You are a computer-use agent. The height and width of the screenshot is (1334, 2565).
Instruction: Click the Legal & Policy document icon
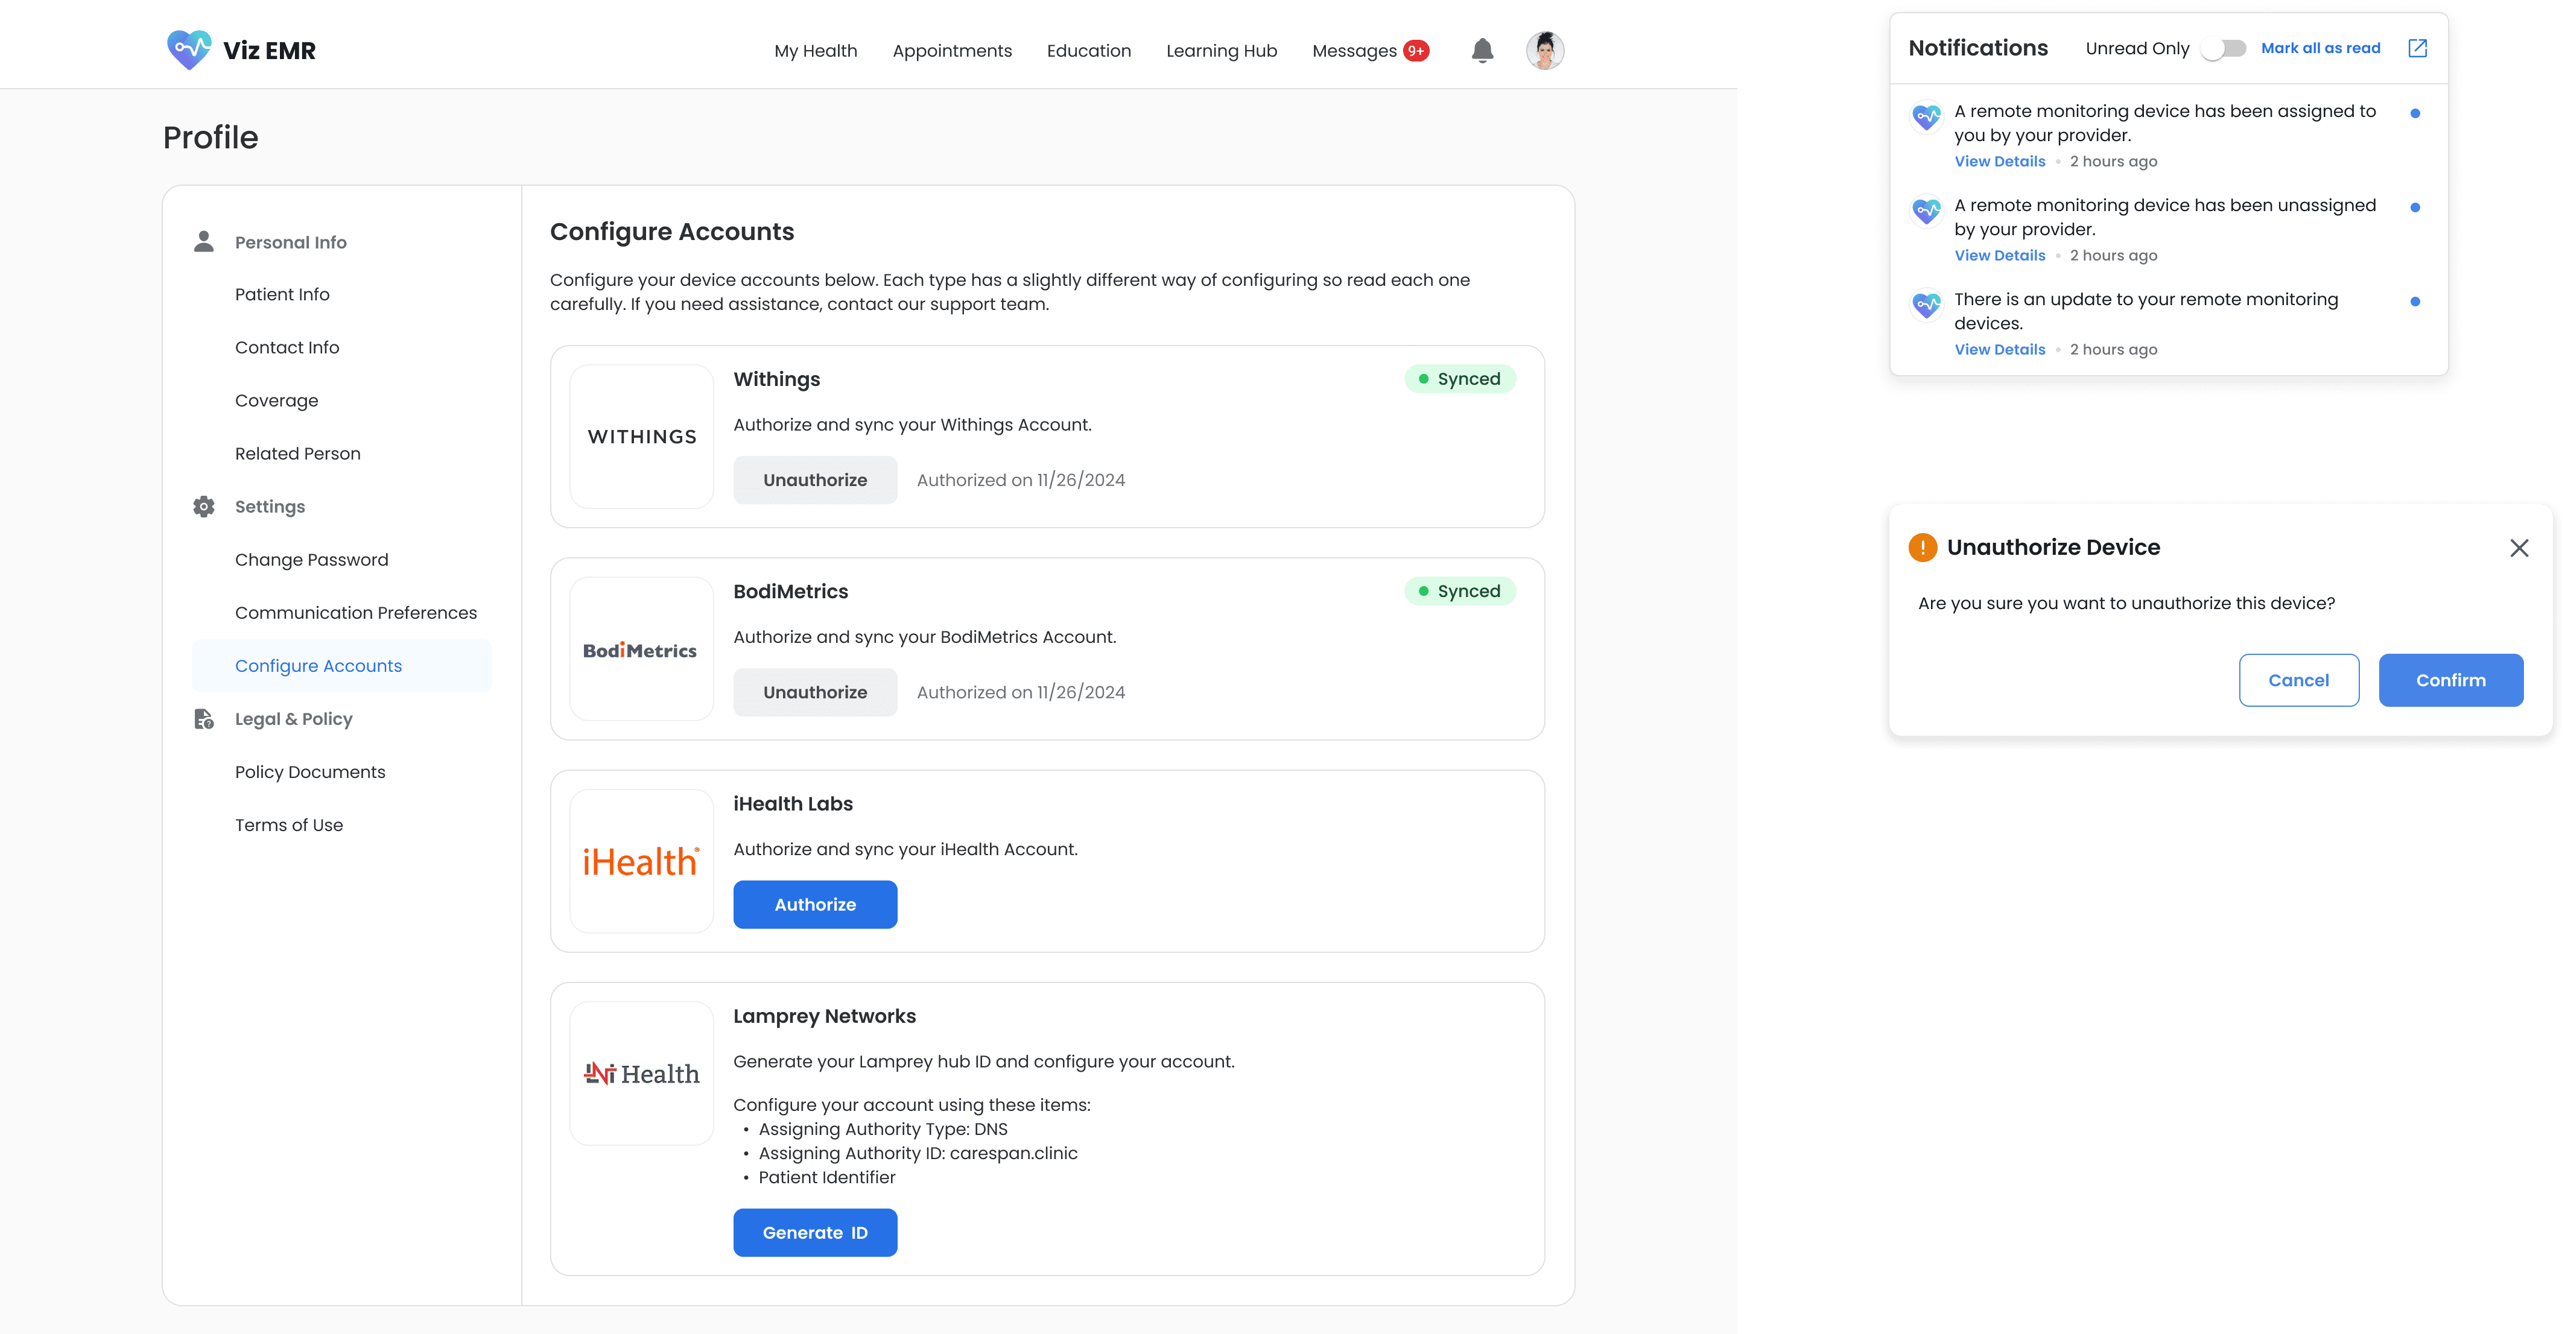[204, 719]
